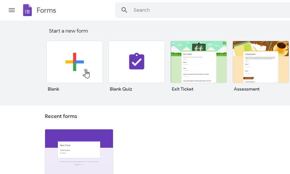Click the Blank Quiz label

(x=121, y=89)
